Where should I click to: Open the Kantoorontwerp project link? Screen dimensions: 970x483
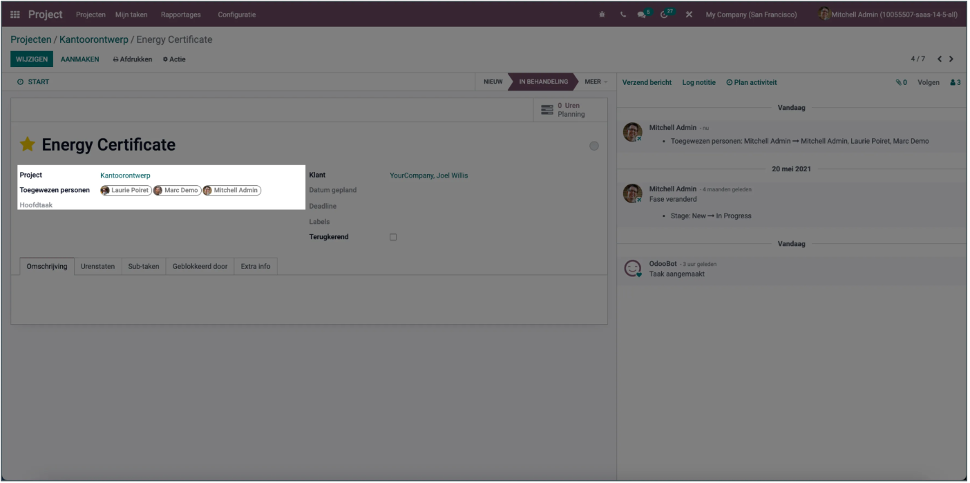[x=125, y=176]
